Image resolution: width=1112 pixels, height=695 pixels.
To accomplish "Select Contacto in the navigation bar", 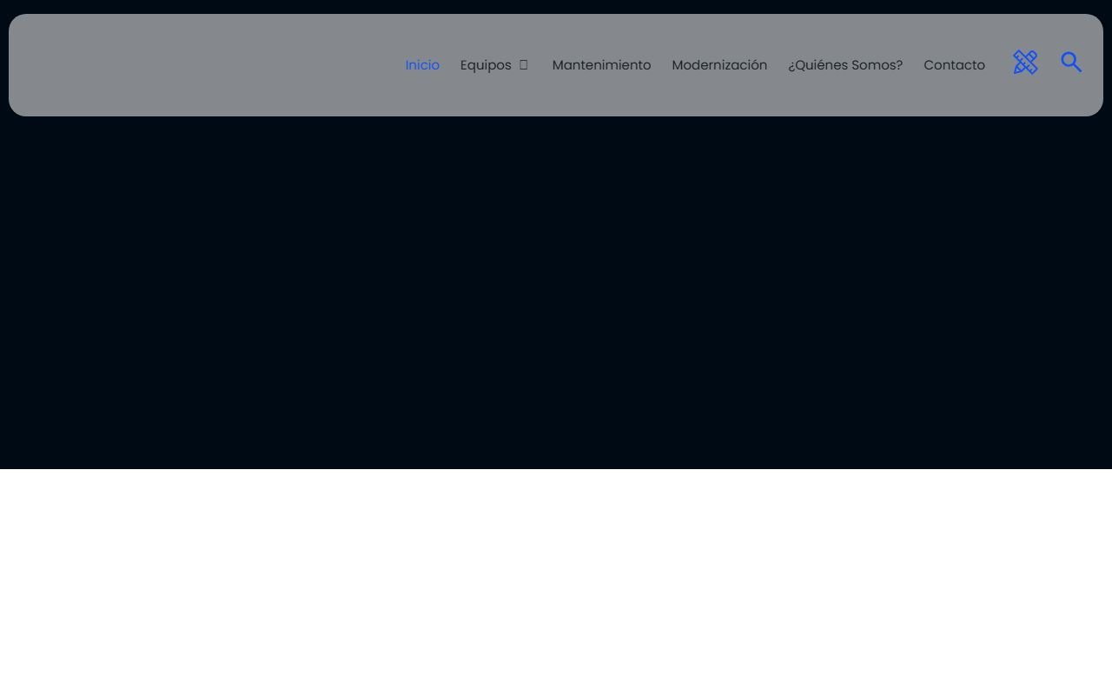I will [954, 65].
